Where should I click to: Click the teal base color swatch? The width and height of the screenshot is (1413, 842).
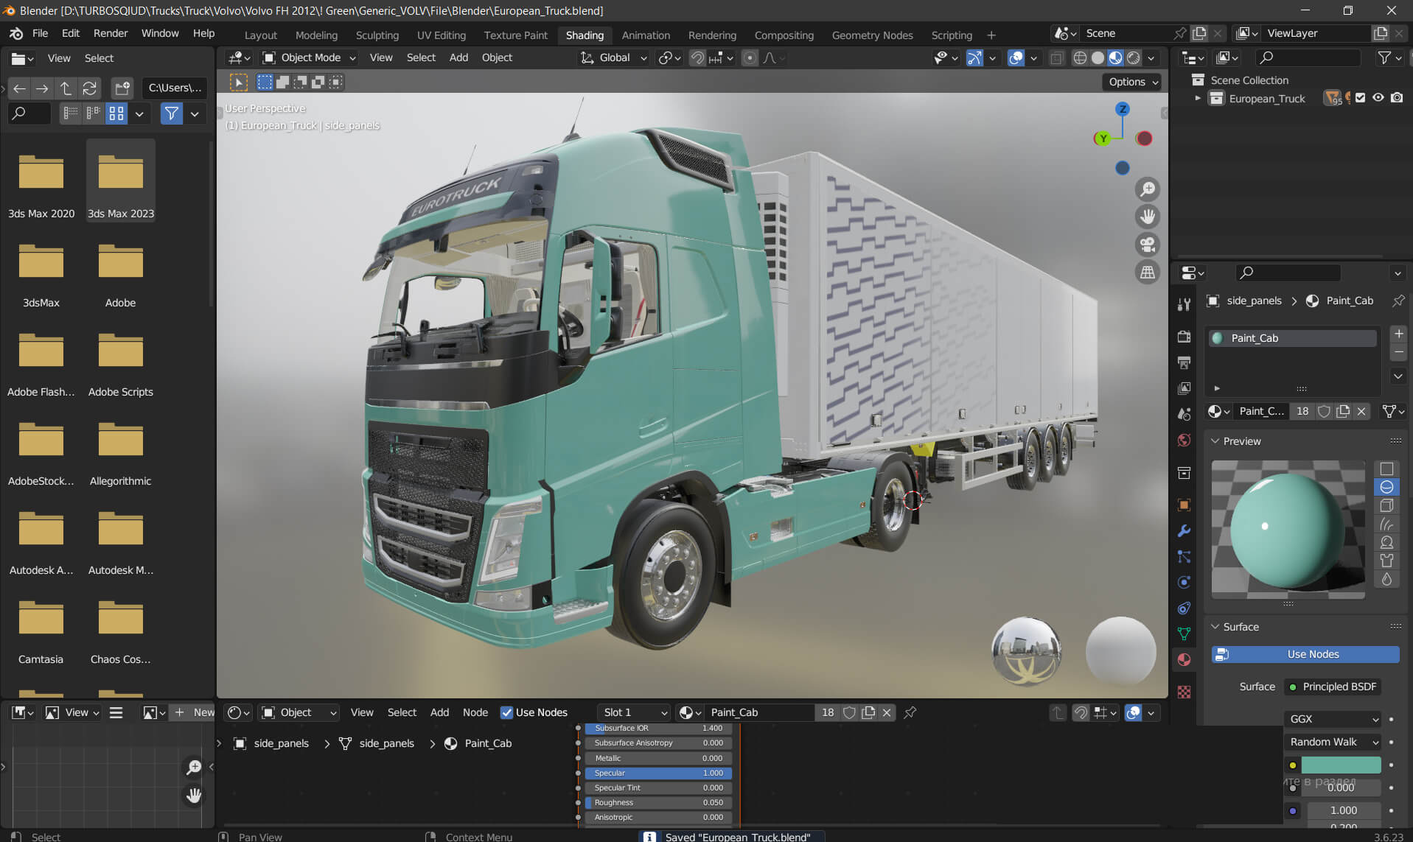click(1341, 765)
